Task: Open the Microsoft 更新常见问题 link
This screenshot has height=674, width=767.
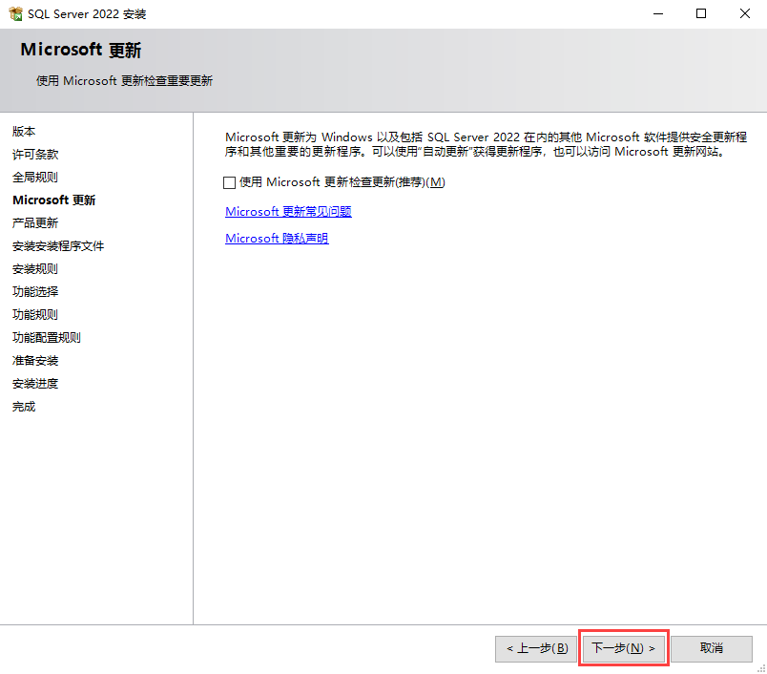Action: (x=288, y=212)
